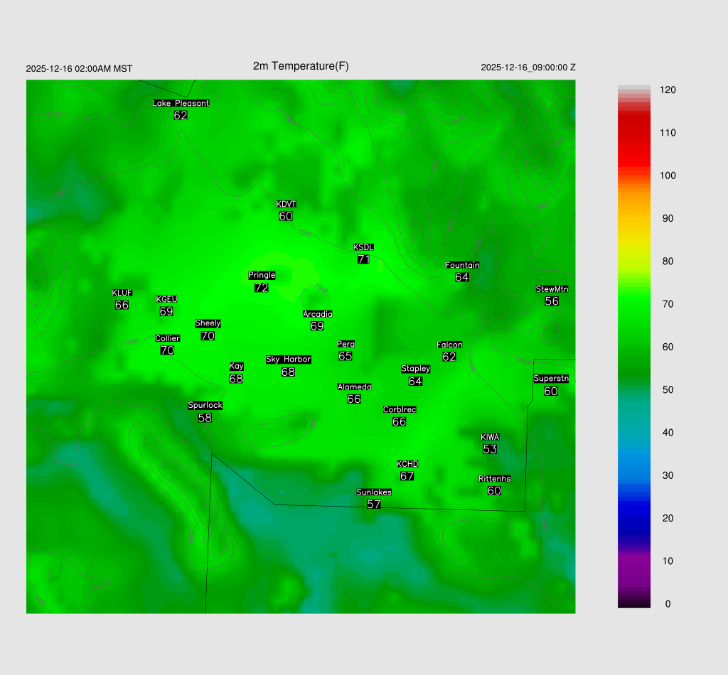Click the blue 30 region of the colorbar
The height and width of the screenshot is (675, 728).
click(634, 475)
